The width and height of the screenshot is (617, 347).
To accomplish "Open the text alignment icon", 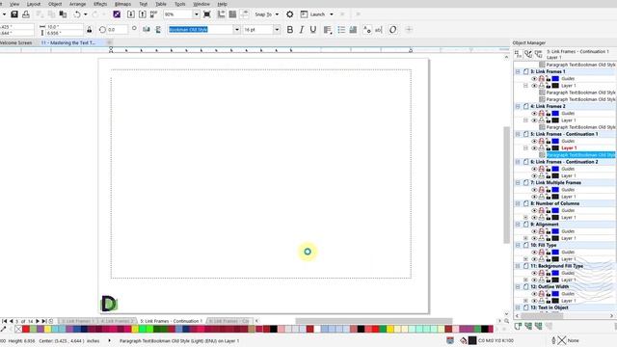I will [328, 30].
